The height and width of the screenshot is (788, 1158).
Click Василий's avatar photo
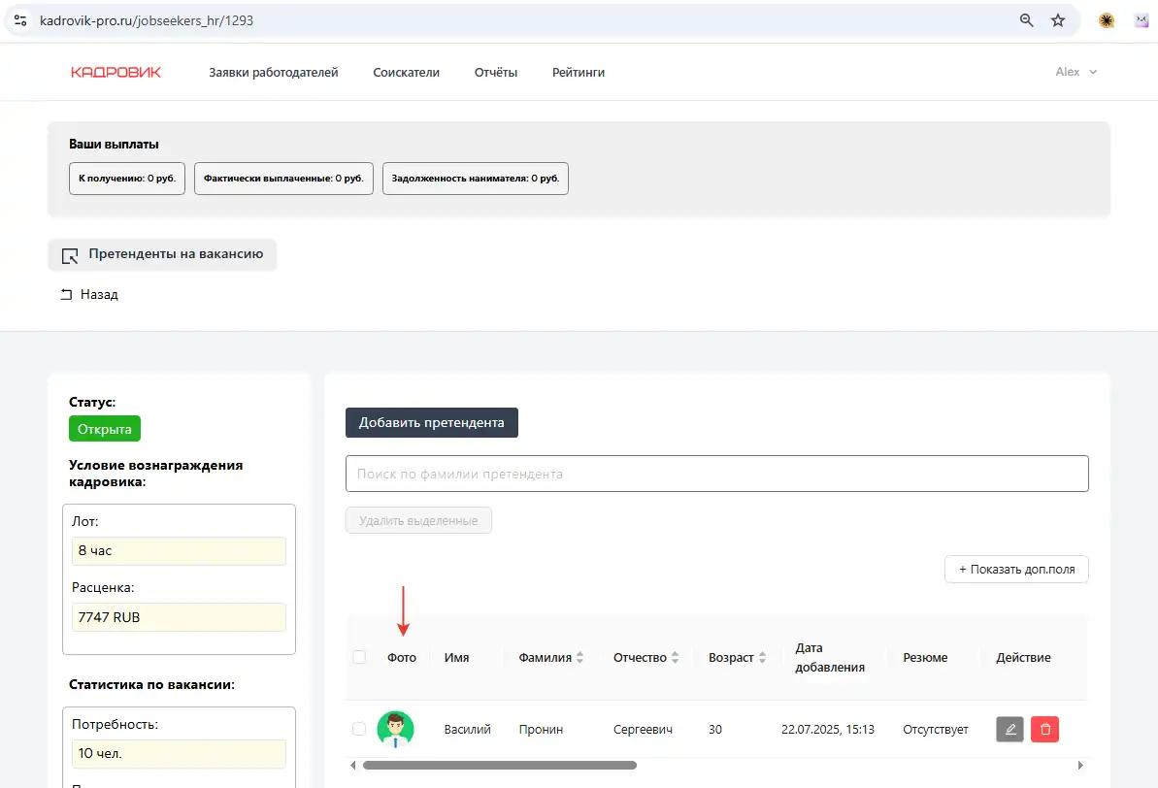395,730
